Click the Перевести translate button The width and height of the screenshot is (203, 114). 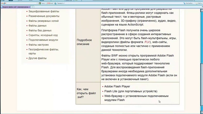pyautogui.click(x=59, y=3)
